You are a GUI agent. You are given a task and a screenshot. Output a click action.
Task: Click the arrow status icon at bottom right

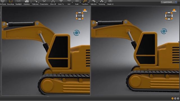coord(175,98)
